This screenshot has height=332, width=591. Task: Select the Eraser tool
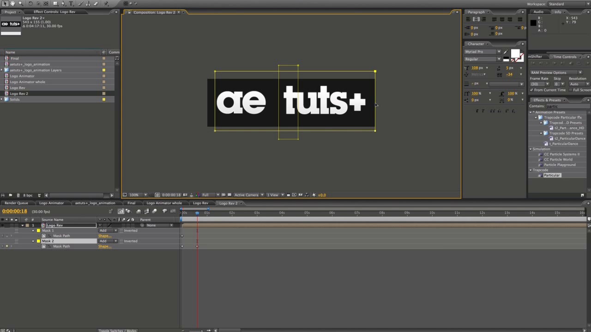(x=96, y=4)
